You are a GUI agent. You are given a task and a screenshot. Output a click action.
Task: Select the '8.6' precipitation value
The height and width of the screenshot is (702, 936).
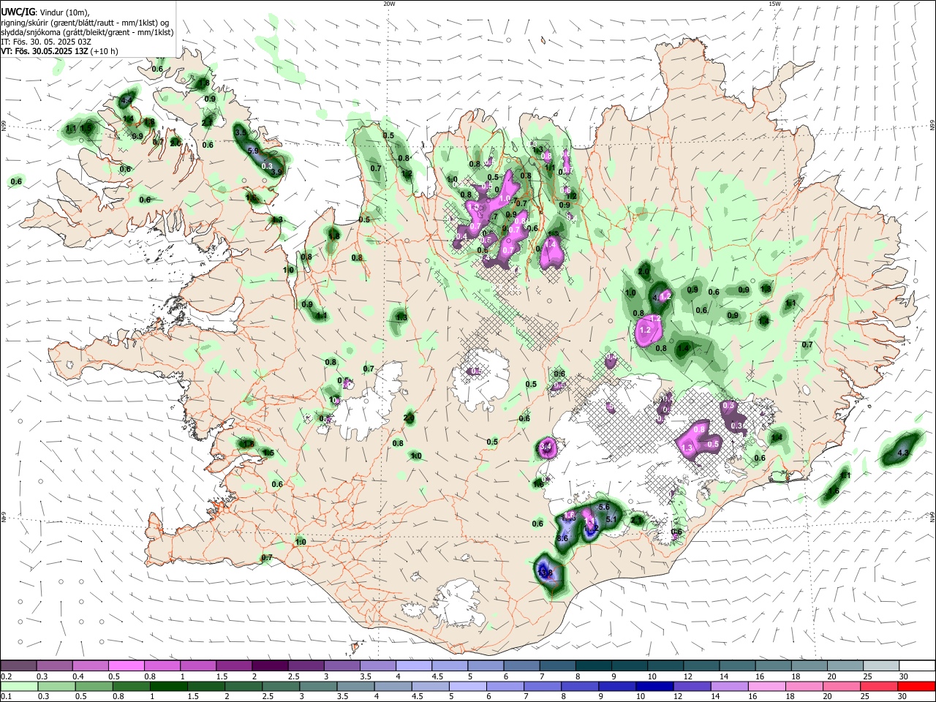(x=562, y=538)
